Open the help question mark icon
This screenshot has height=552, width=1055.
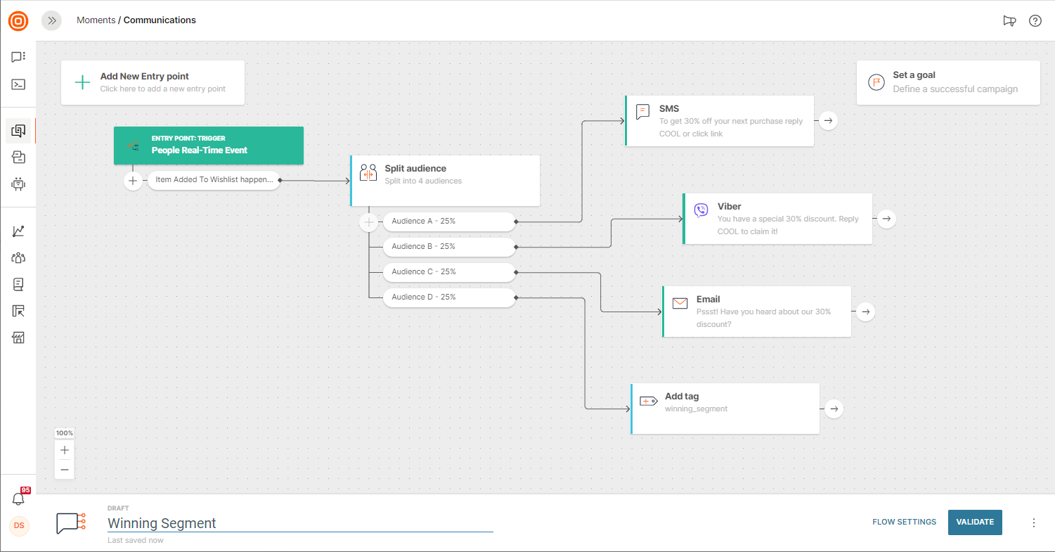click(1035, 20)
